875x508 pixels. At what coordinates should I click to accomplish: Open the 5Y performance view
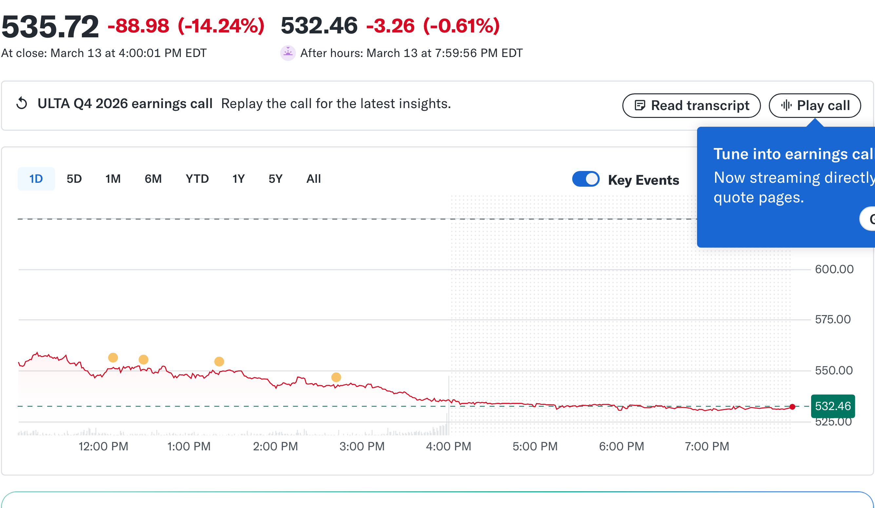coord(275,179)
